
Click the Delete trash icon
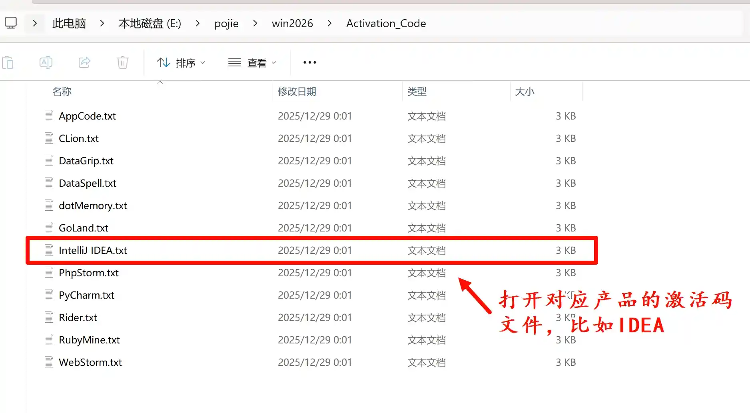[122, 63]
